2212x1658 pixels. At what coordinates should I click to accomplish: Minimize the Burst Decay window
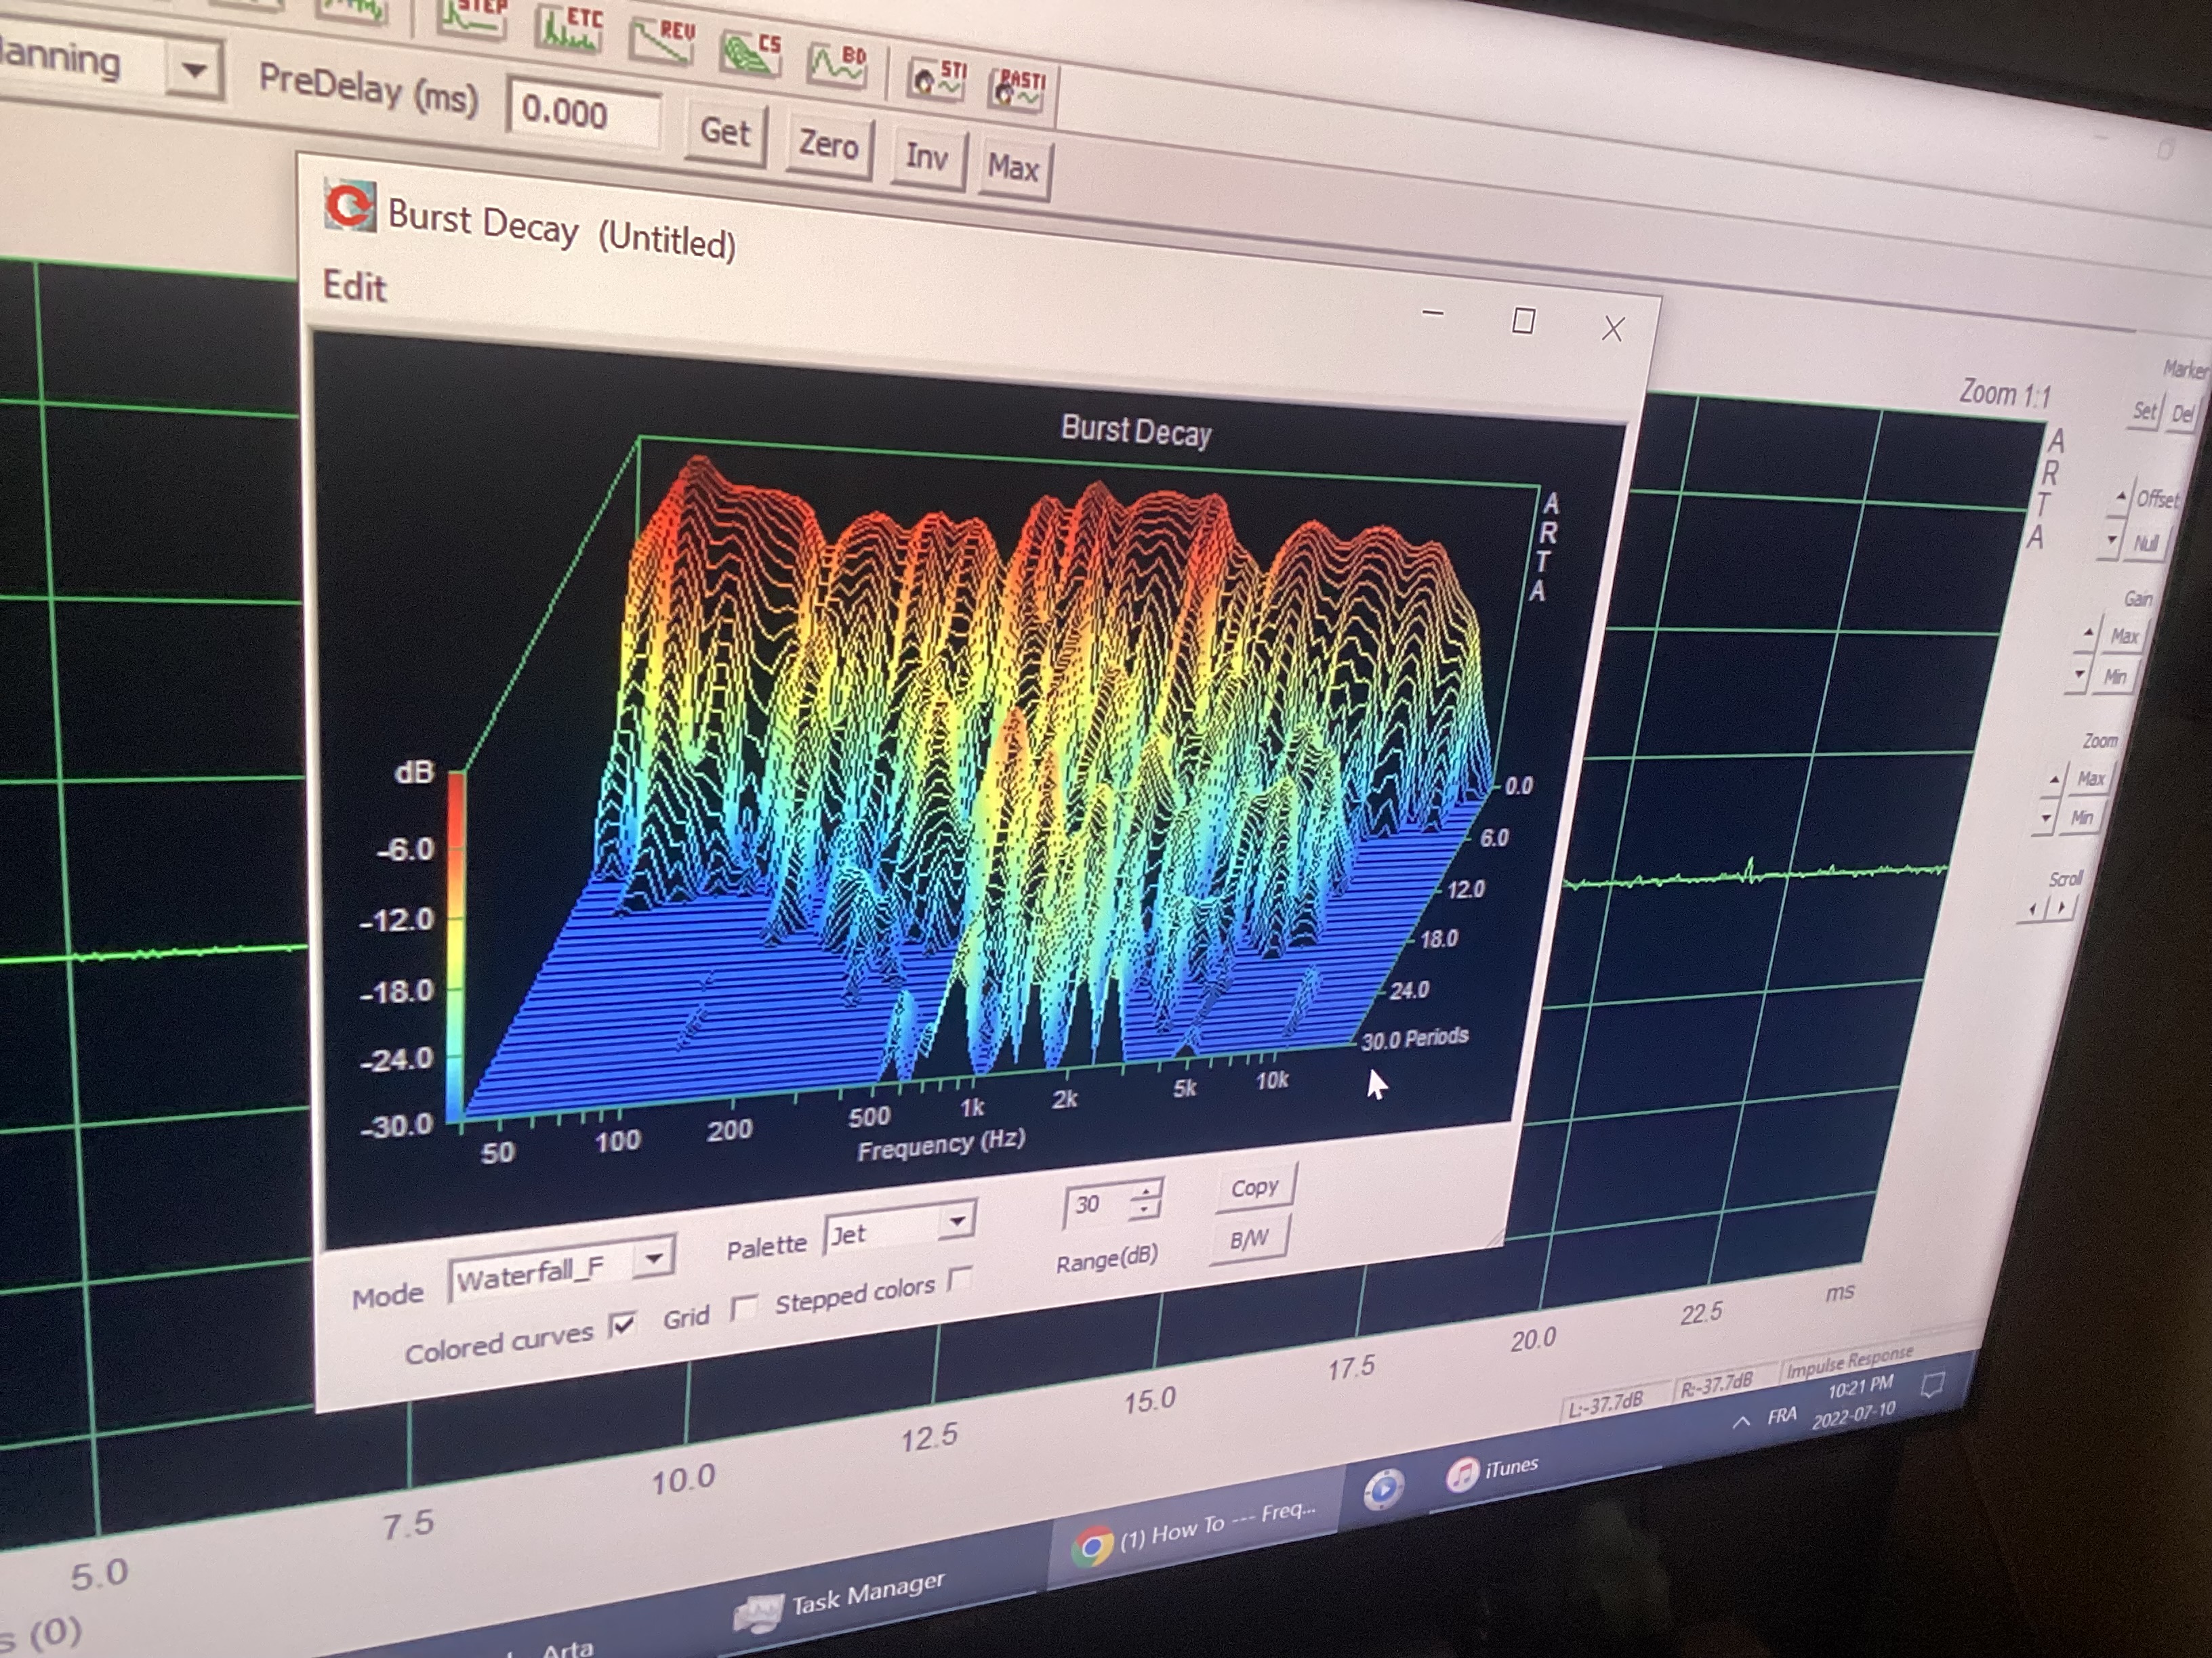click(1432, 313)
